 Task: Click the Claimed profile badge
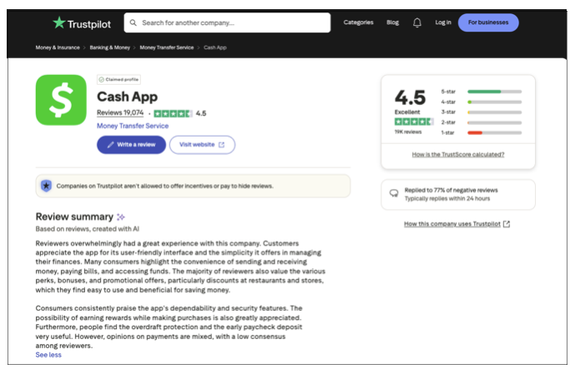[x=119, y=79]
